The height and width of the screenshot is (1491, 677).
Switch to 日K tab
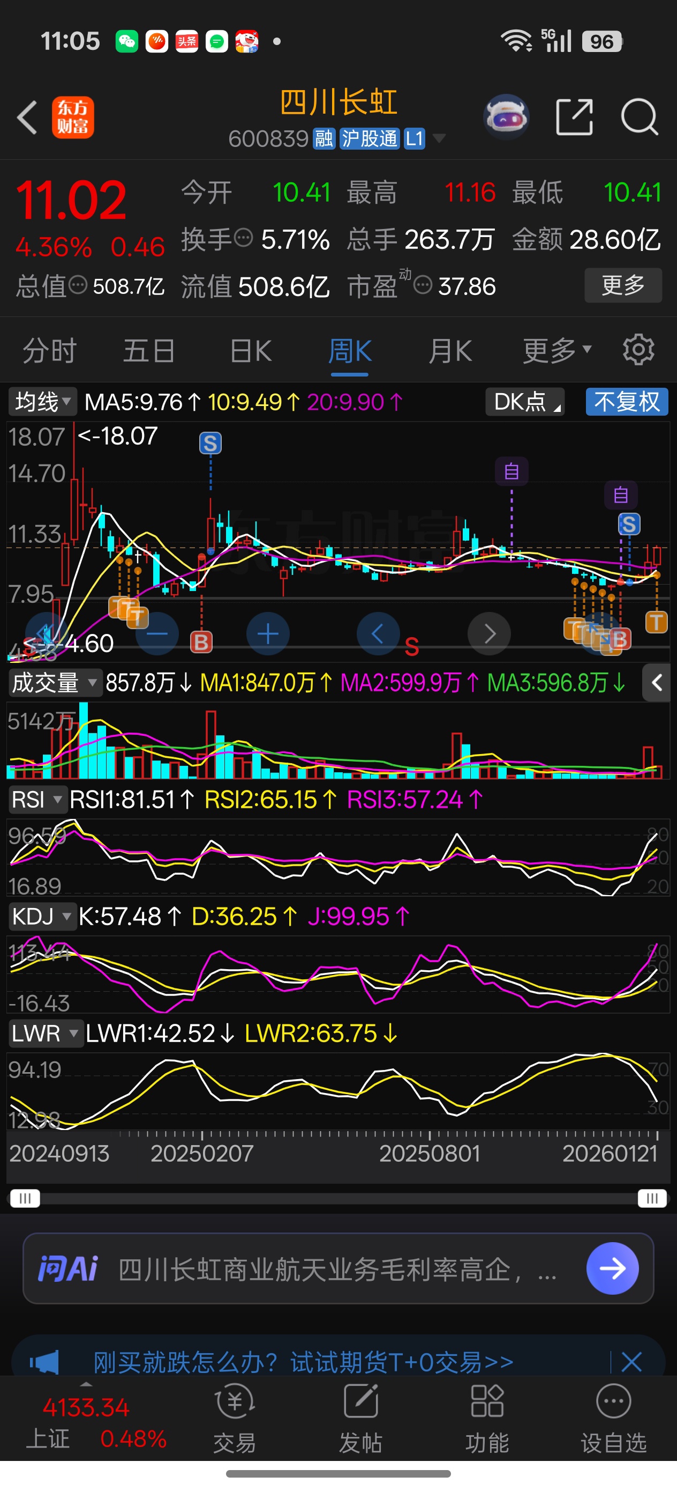point(250,350)
